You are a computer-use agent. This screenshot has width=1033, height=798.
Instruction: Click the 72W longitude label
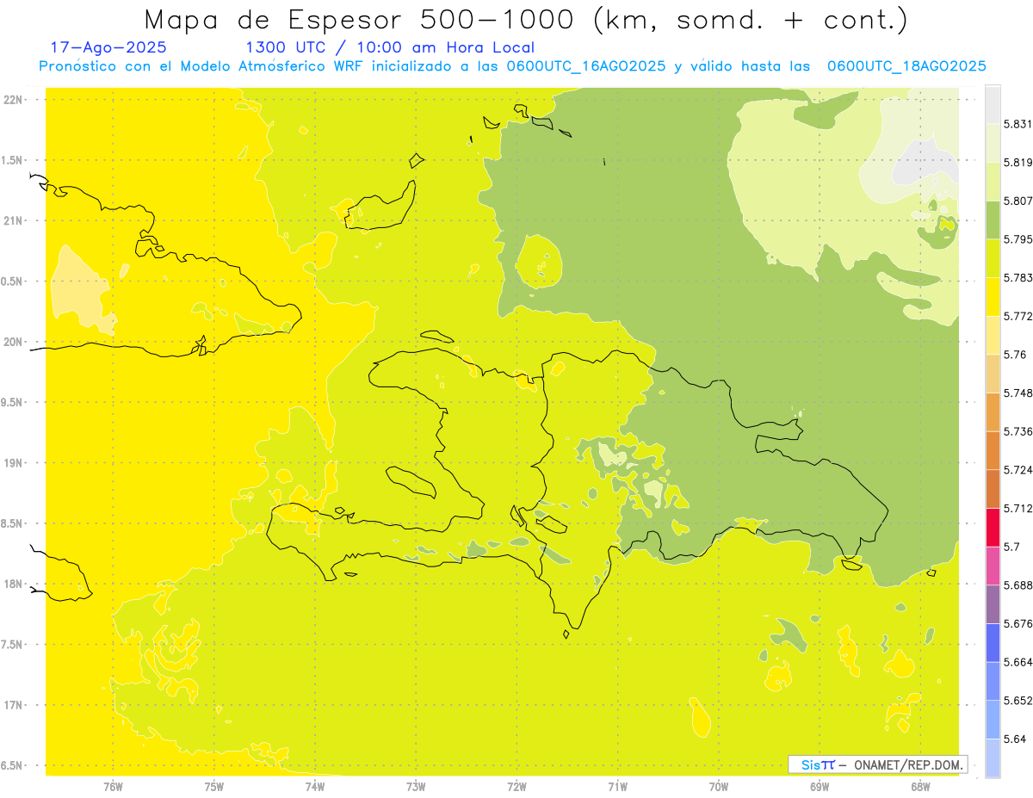(x=516, y=786)
